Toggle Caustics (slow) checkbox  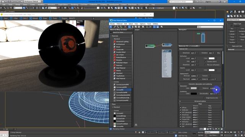tap(205, 62)
